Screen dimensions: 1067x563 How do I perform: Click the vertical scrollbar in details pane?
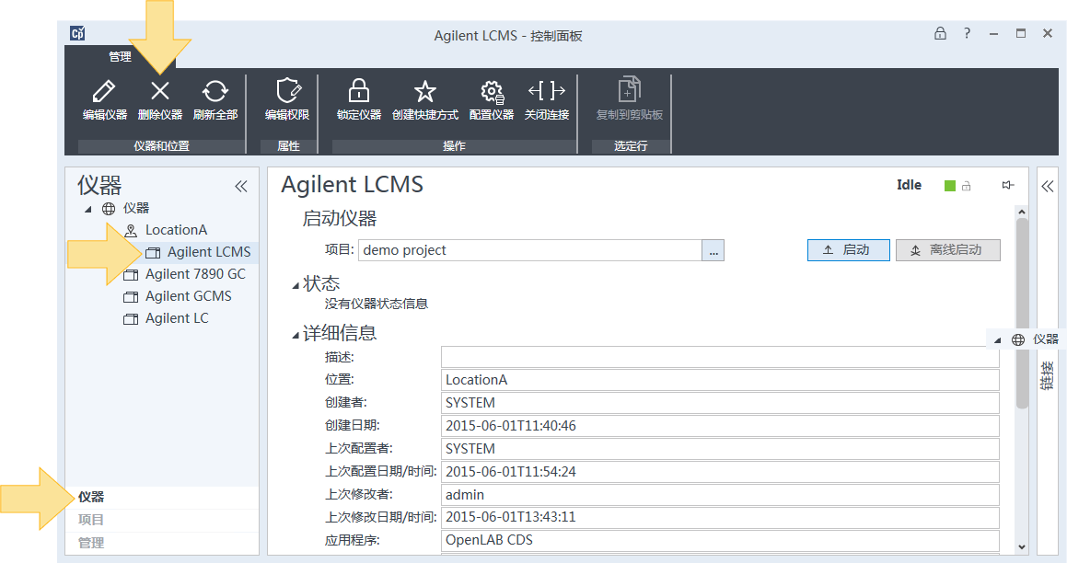point(1021,313)
